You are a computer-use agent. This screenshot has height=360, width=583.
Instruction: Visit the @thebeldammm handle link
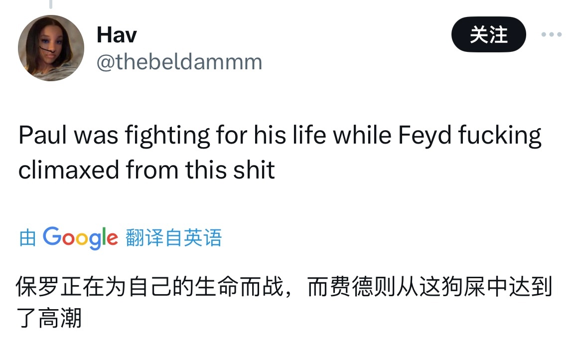tap(179, 62)
